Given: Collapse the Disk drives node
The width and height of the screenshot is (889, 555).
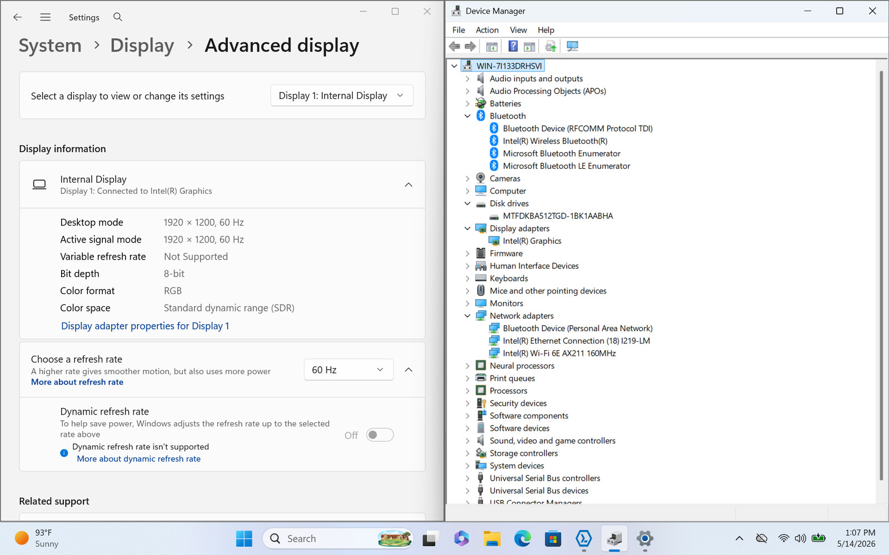Looking at the screenshot, I should pos(467,204).
